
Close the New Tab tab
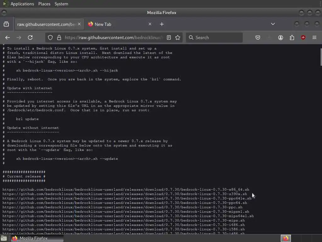[x=150, y=24]
